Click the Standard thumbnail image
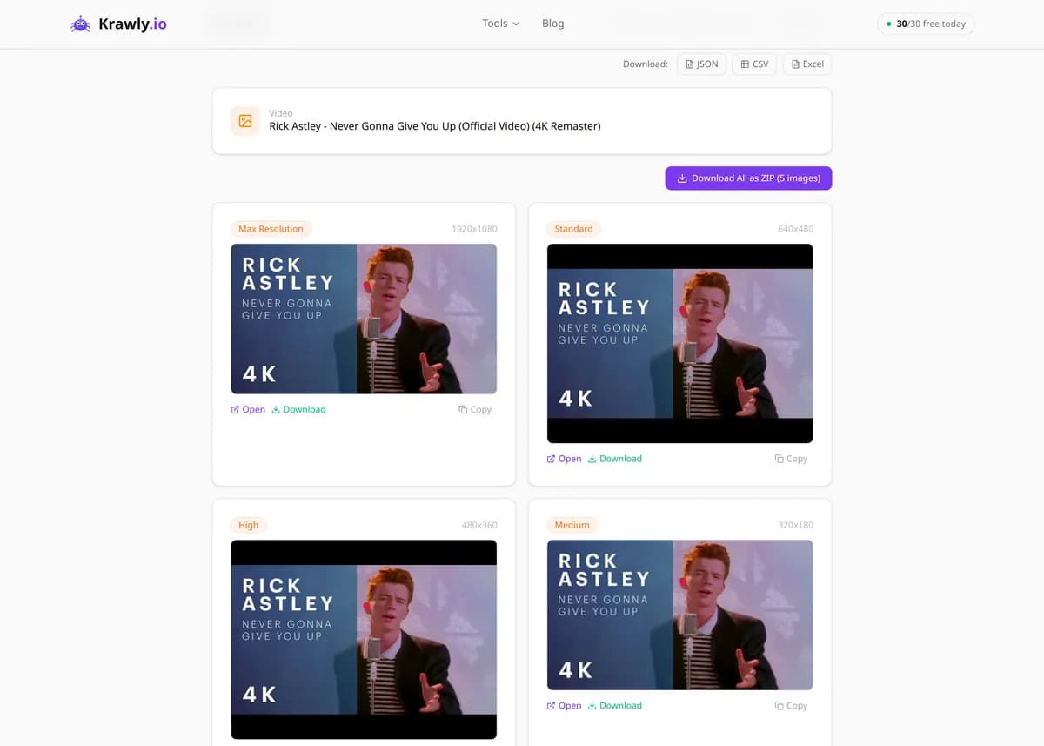 point(679,343)
